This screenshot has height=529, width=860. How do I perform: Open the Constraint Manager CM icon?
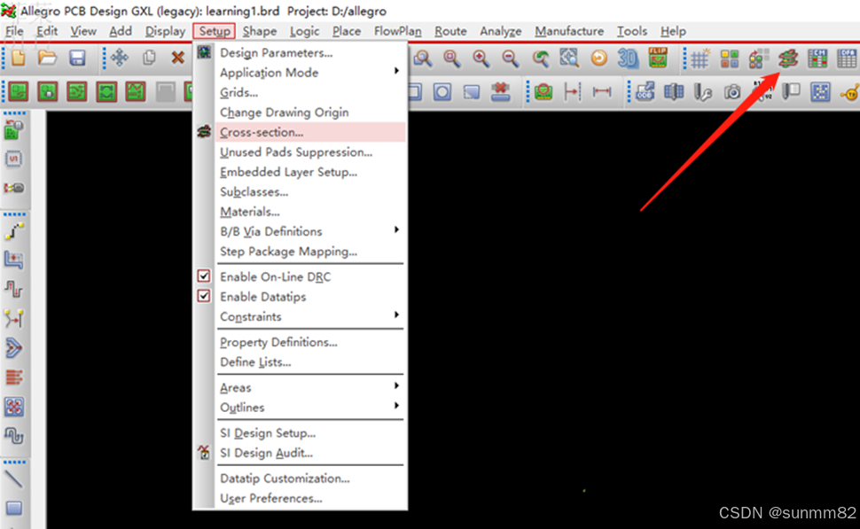817,58
